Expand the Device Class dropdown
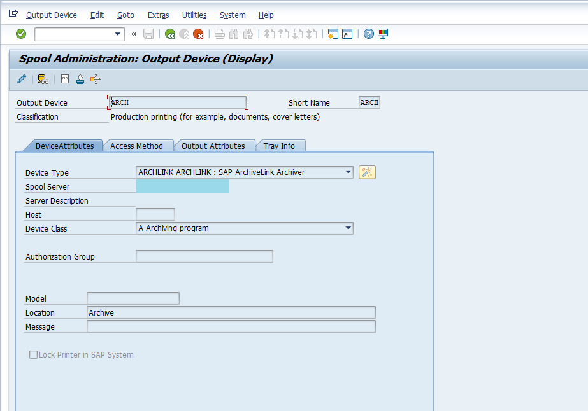Viewport: 588px width, 411px height. point(348,228)
